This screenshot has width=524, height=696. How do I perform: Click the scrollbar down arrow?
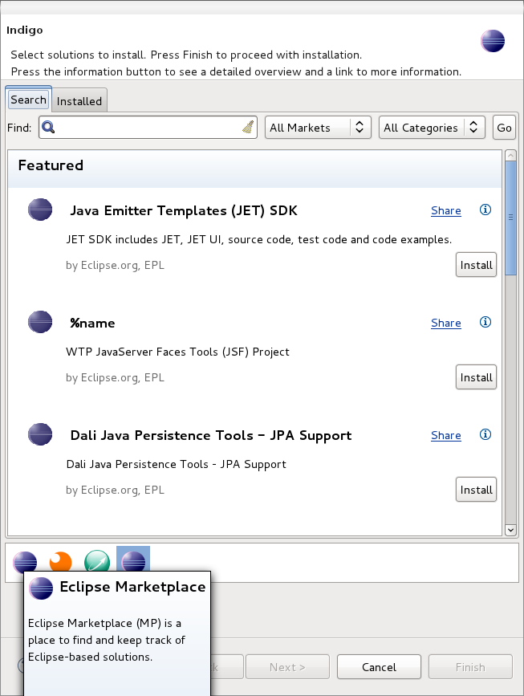click(x=510, y=530)
